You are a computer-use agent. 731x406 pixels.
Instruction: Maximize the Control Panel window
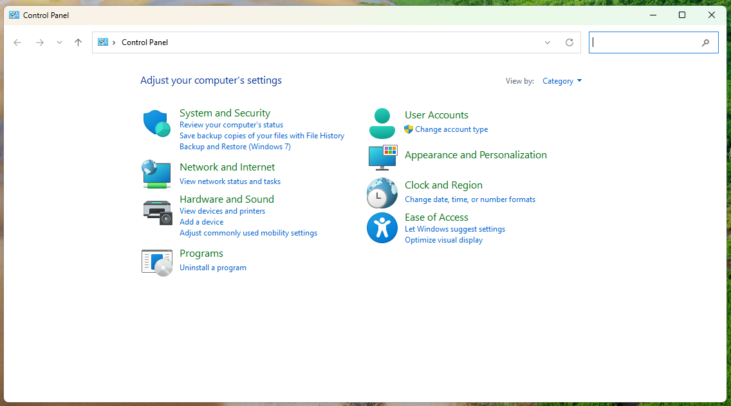pyautogui.click(x=682, y=15)
